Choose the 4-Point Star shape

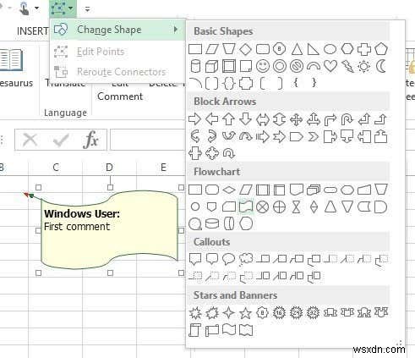pyautogui.click(x=228, y=312)
